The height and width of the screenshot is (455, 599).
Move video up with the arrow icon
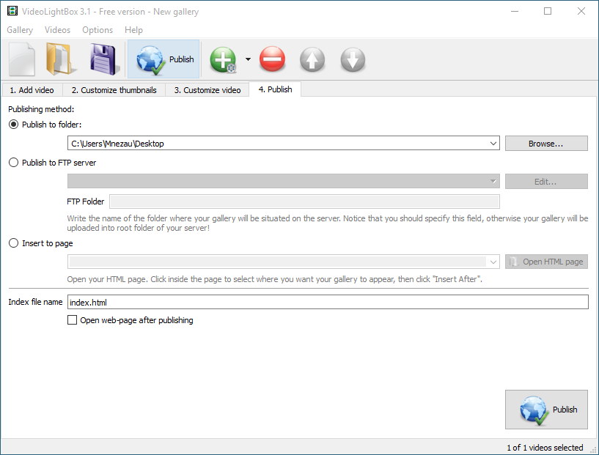click(312, 59)
